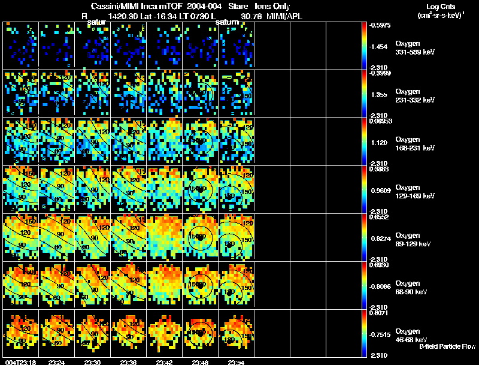Click the '23:30' time label
Image resolution: width=479 pixels, height=365 pixels.
tap(93, 362)
